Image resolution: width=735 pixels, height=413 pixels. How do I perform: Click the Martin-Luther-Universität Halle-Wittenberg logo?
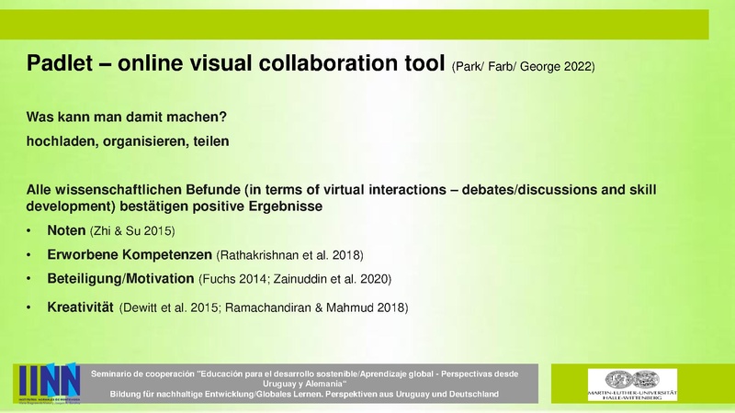tap(632, 385)
